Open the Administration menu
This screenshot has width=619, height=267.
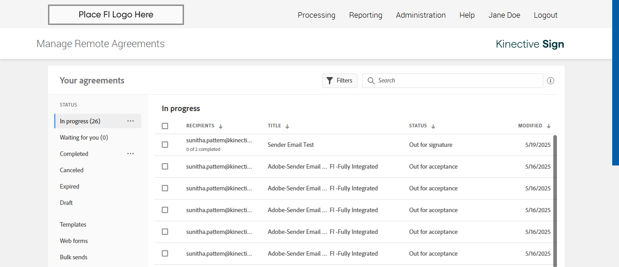point(421,15)
